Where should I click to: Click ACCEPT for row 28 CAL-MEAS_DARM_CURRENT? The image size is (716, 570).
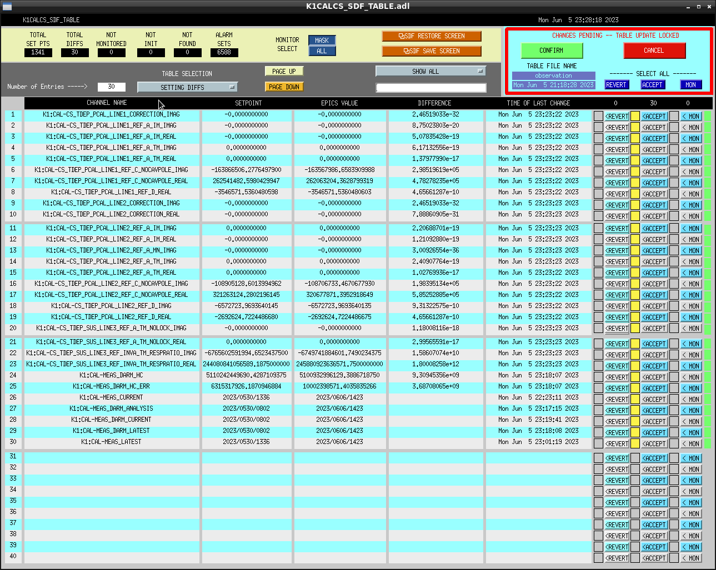654,422
